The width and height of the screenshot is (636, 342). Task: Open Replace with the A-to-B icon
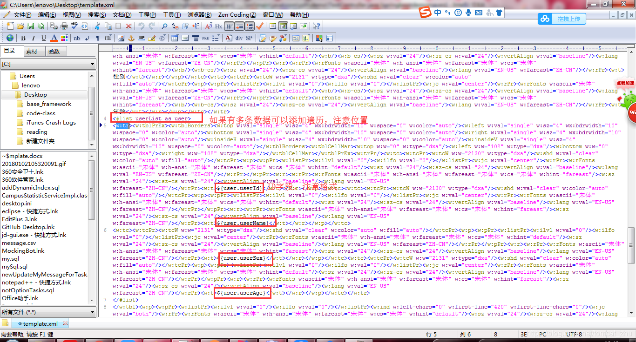(175, 26)
